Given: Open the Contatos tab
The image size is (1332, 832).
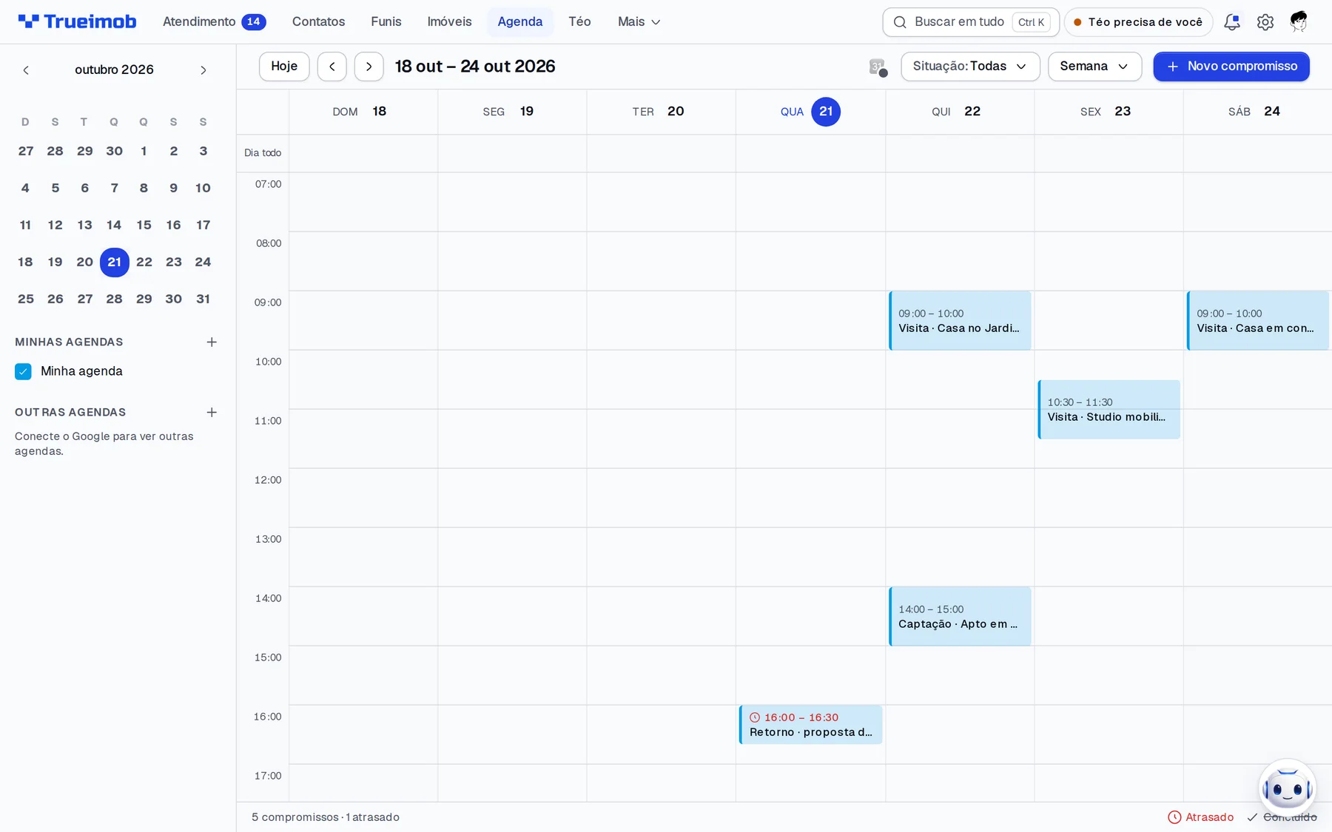Looking at the screenshot, I should tap(318, 22).
